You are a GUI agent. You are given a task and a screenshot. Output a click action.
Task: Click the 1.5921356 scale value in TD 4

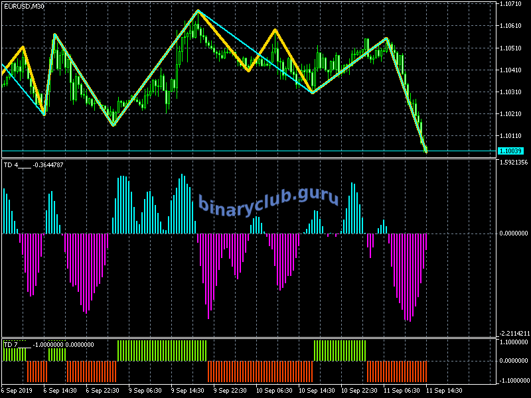pyautogui.click(x=513, y=162)
